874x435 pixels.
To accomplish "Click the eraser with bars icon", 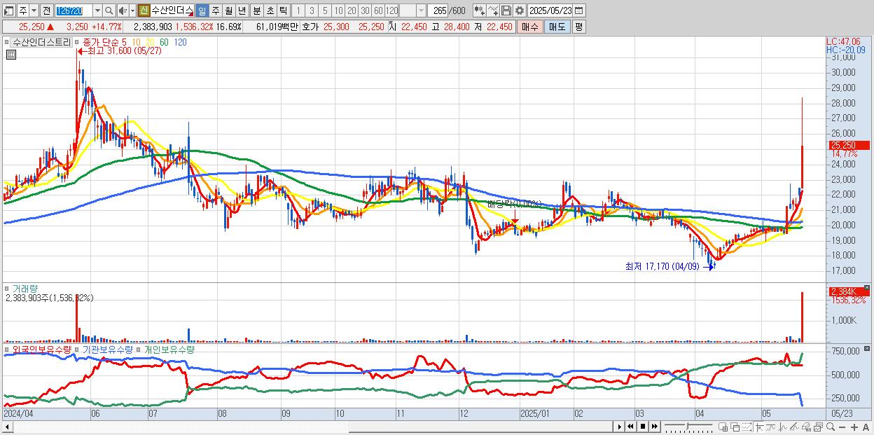I will point(806,427).
